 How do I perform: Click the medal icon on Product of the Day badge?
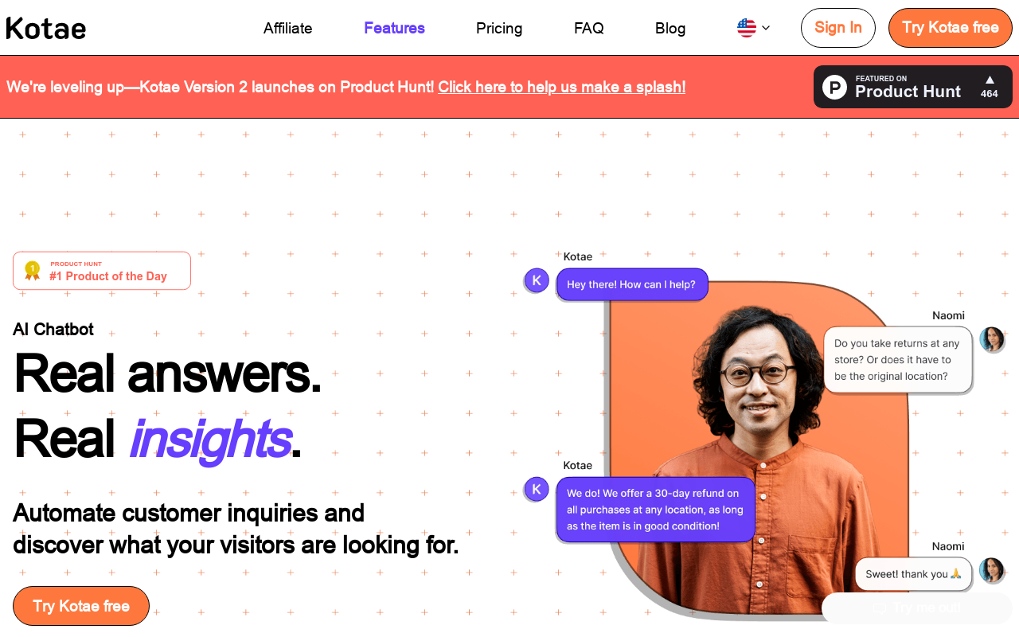tap(32, 271)
